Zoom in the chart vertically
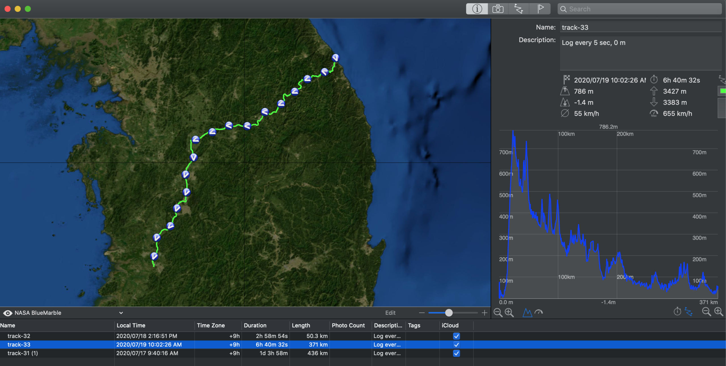Image resolution: width=726 pixels, height=366 pixels. (x=509, y=313)
